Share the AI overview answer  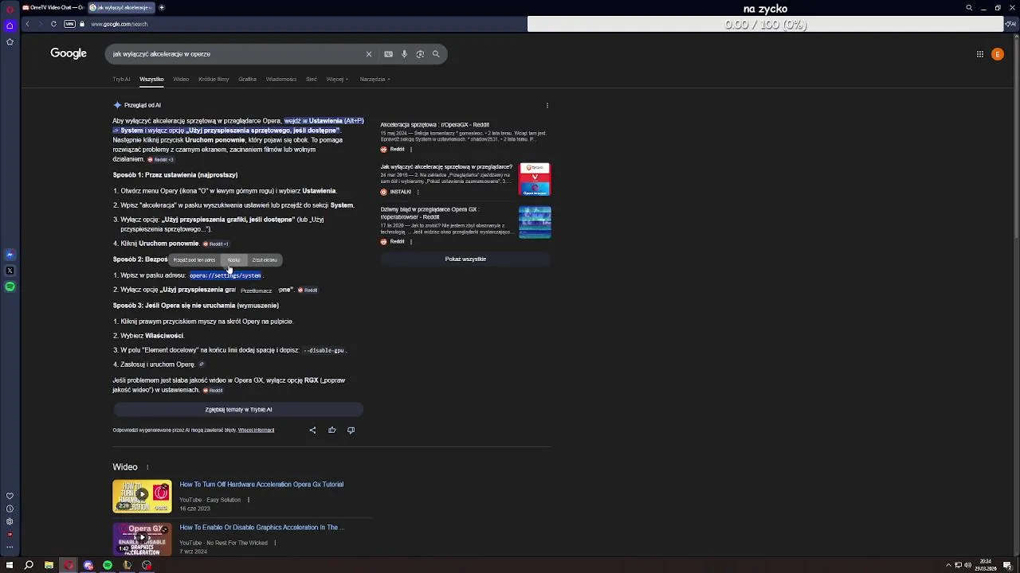coord(312,430)
